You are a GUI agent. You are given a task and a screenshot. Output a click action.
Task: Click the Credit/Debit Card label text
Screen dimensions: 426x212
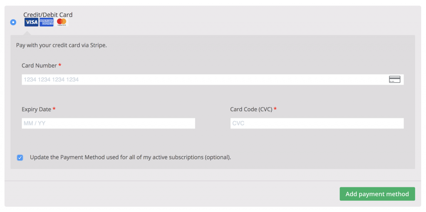click(x=48, y=15)
